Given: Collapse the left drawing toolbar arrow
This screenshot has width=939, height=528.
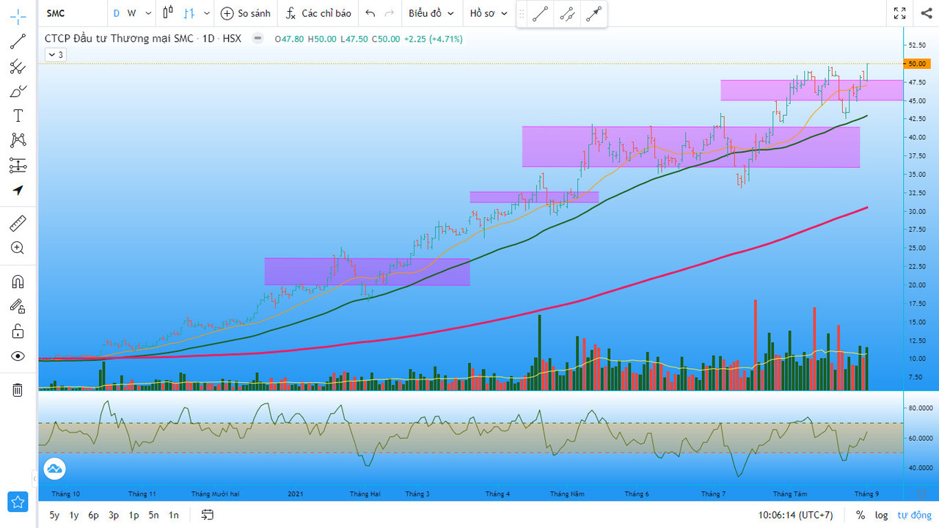Looking at the screenshot, I should click(x=34, y=479).
